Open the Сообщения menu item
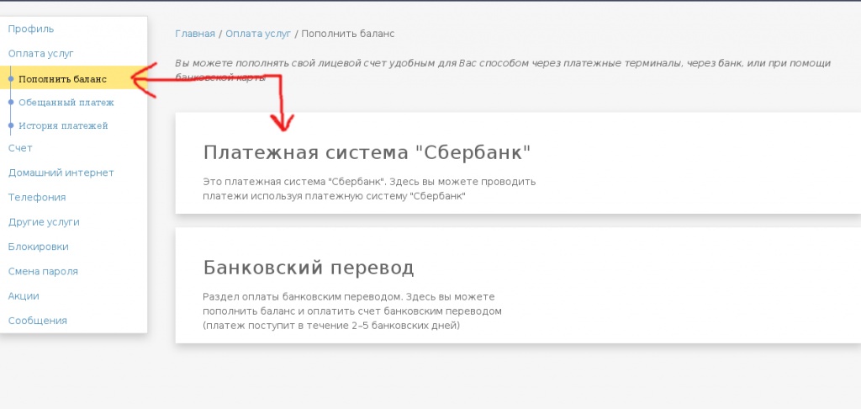861x409 pixels. (37, 321)
